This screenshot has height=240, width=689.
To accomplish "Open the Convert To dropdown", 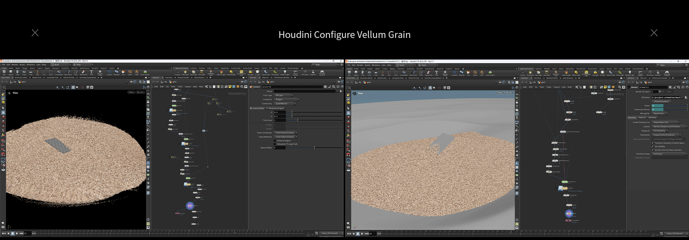I will pos(286,99).
